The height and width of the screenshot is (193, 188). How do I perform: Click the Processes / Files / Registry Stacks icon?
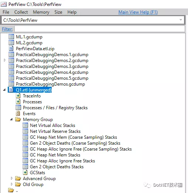tap(18, 108)
